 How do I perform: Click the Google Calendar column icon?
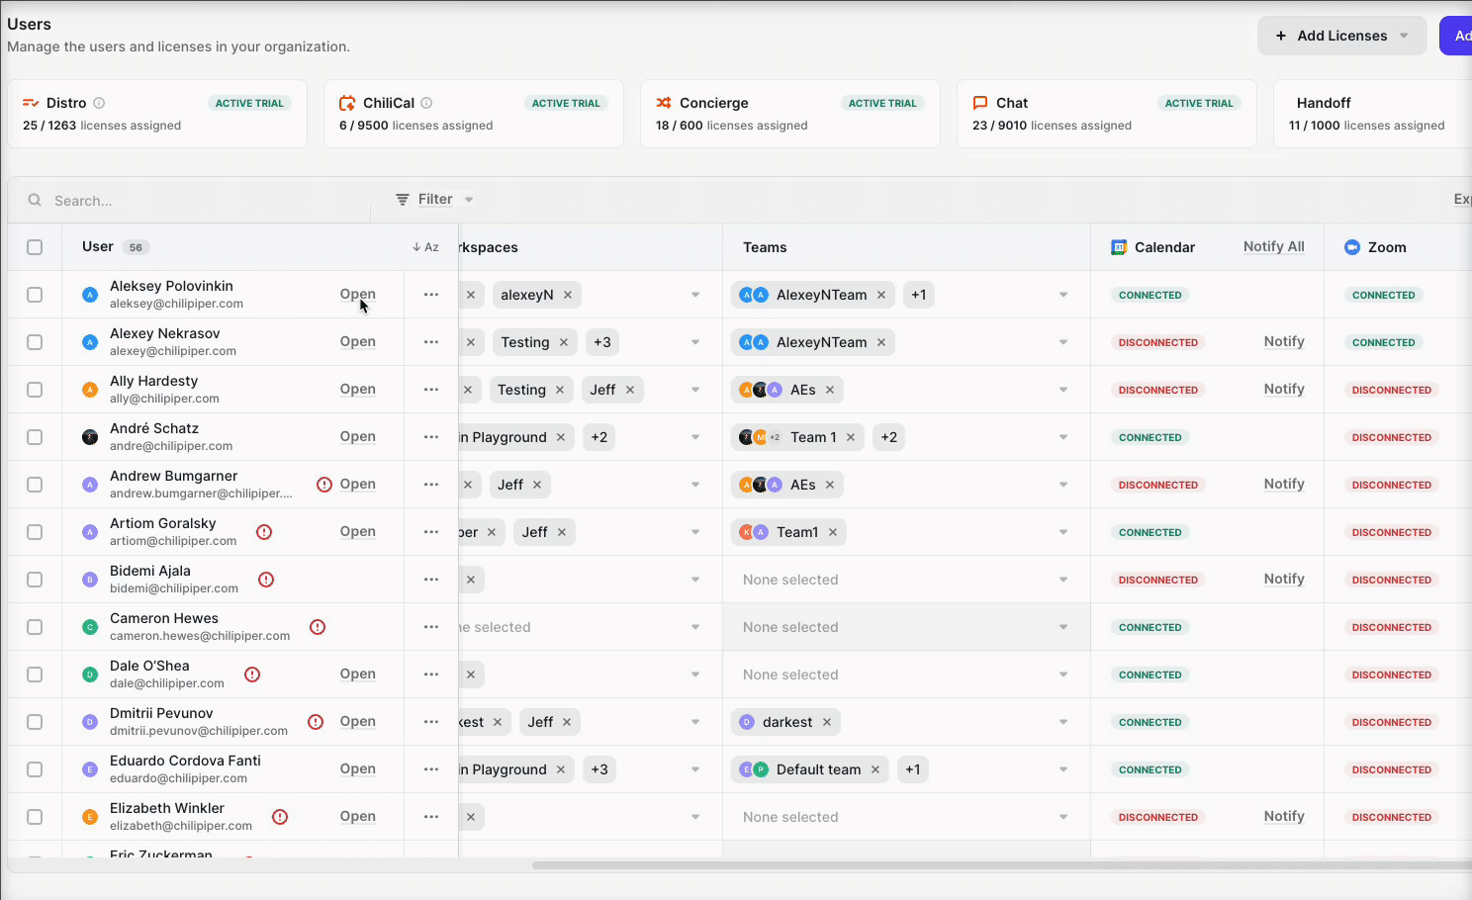click(1119, 247)
